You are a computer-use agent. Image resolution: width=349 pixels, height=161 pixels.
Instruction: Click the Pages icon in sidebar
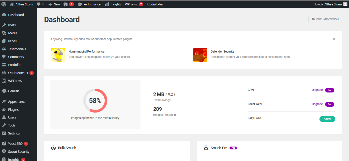(4, 41)
